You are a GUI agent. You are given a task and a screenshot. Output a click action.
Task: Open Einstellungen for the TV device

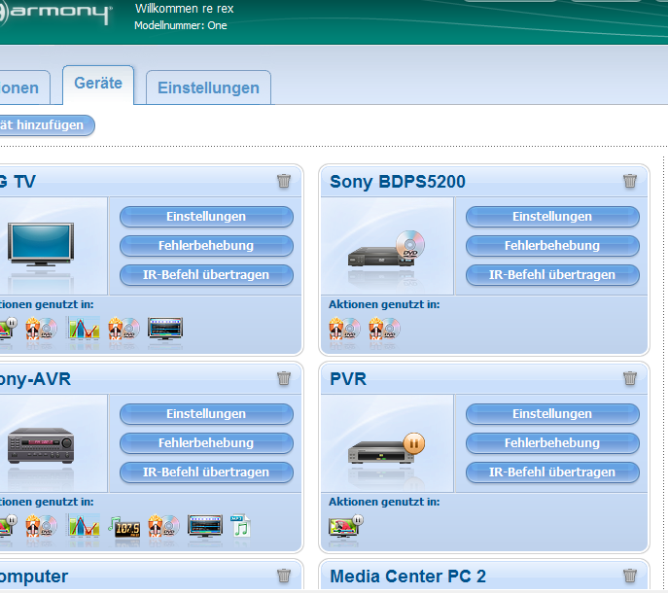206,217
